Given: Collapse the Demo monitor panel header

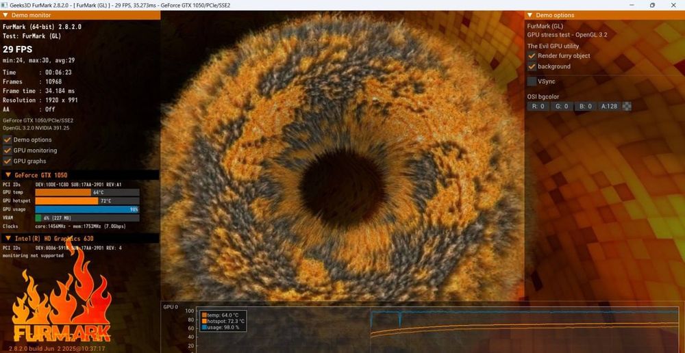Looking at the screenshot, I should [x=80, y=15].
